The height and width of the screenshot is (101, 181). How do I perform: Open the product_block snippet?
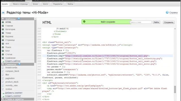[12, 82]
